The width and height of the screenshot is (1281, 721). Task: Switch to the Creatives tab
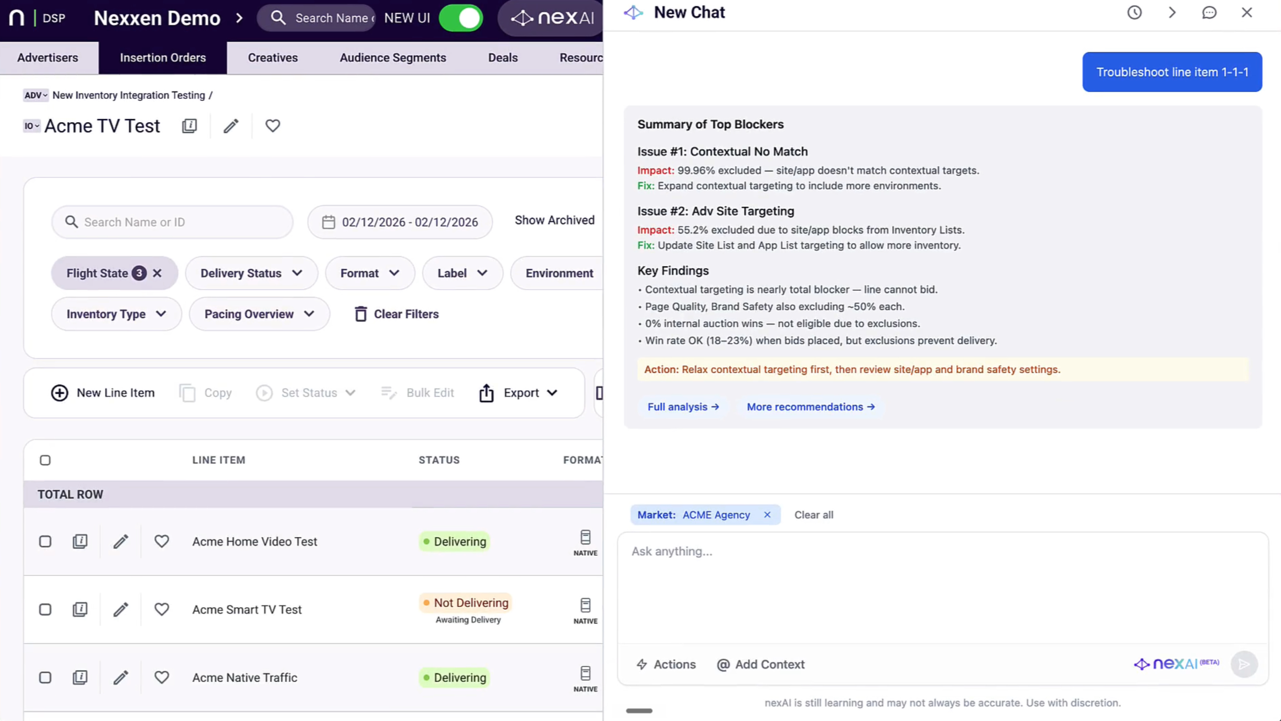272,58
